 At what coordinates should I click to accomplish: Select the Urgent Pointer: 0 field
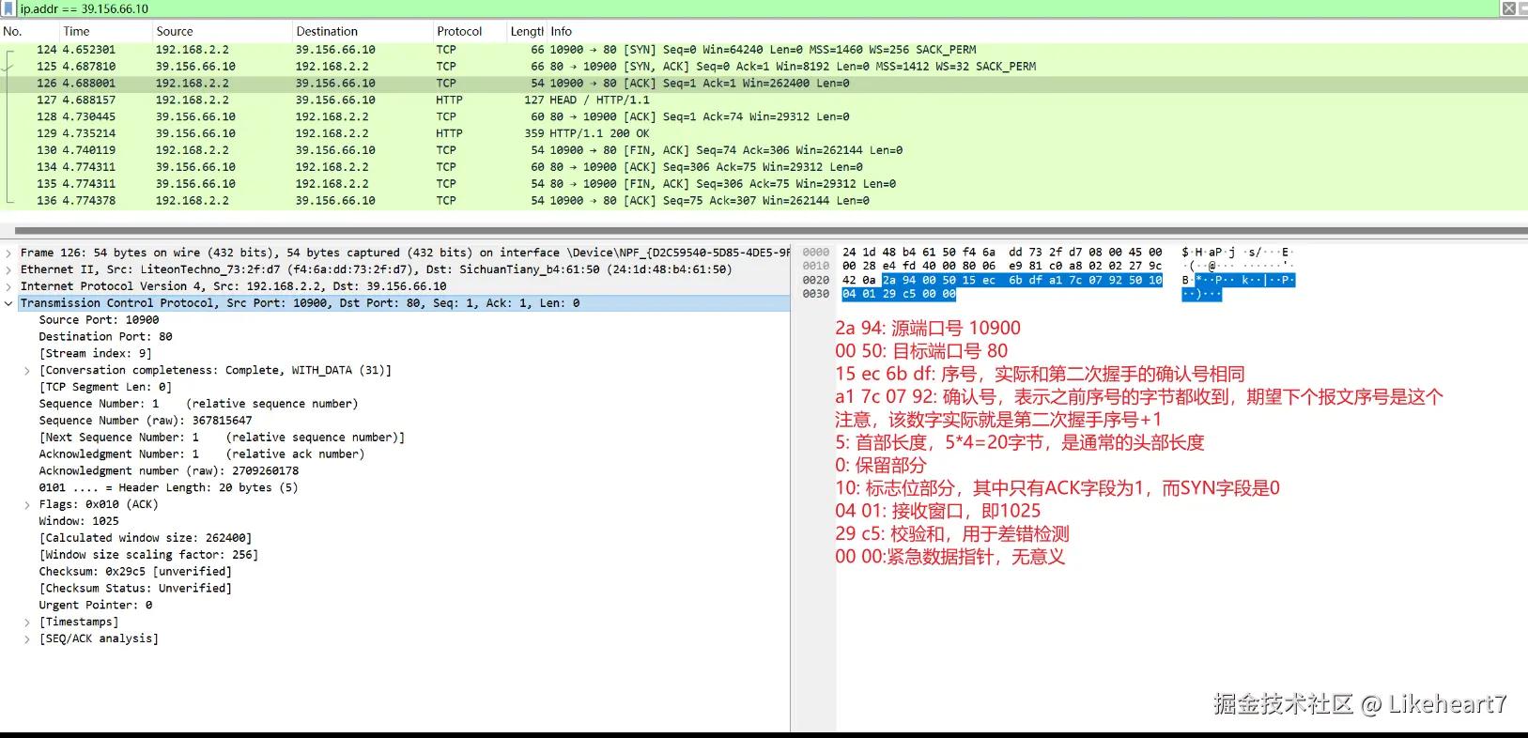point(96,606)
